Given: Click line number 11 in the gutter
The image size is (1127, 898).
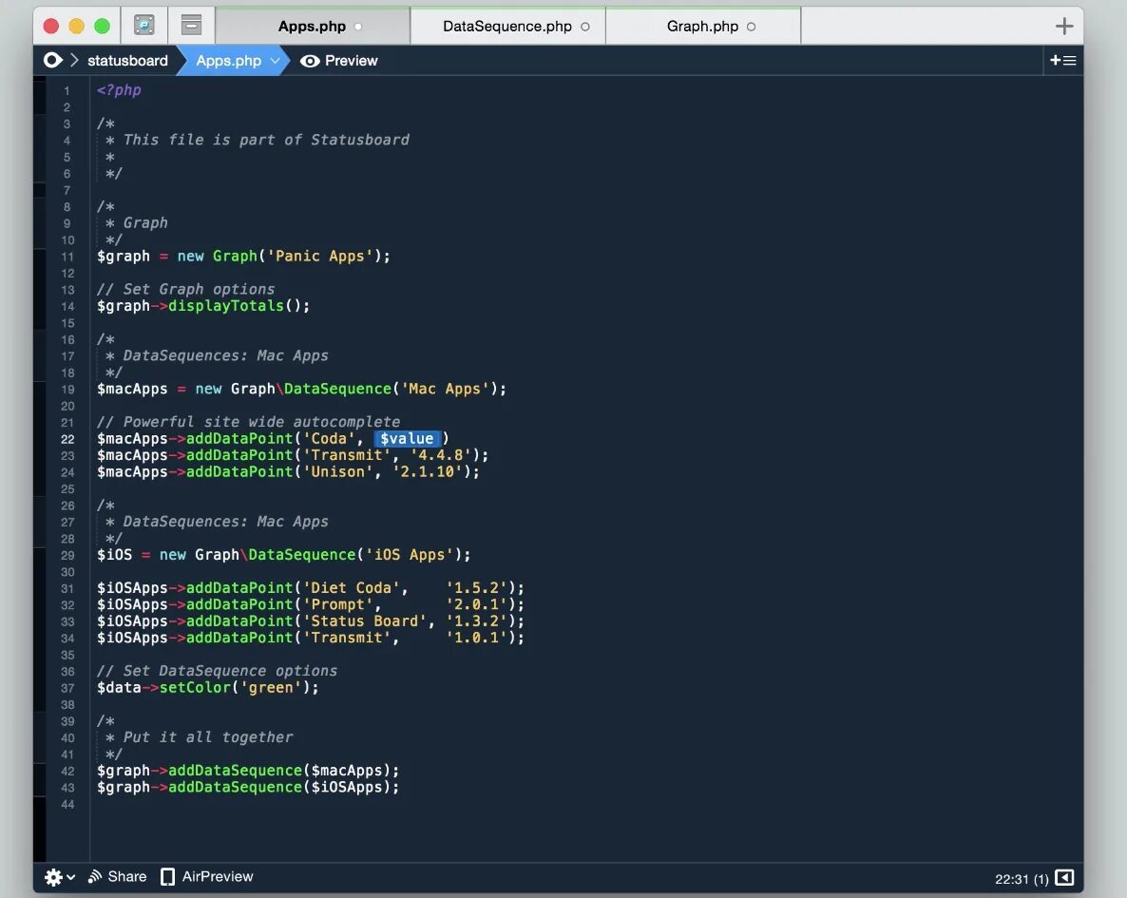Looking at the screenshot, I should [67, 257].
